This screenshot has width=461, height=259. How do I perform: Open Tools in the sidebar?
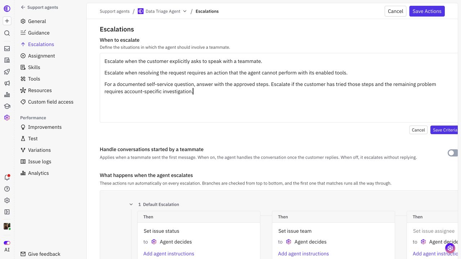point(50,79)
